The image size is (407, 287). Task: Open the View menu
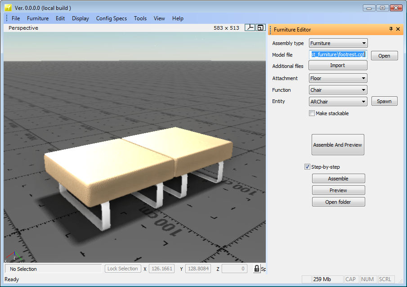click(159, 18)
